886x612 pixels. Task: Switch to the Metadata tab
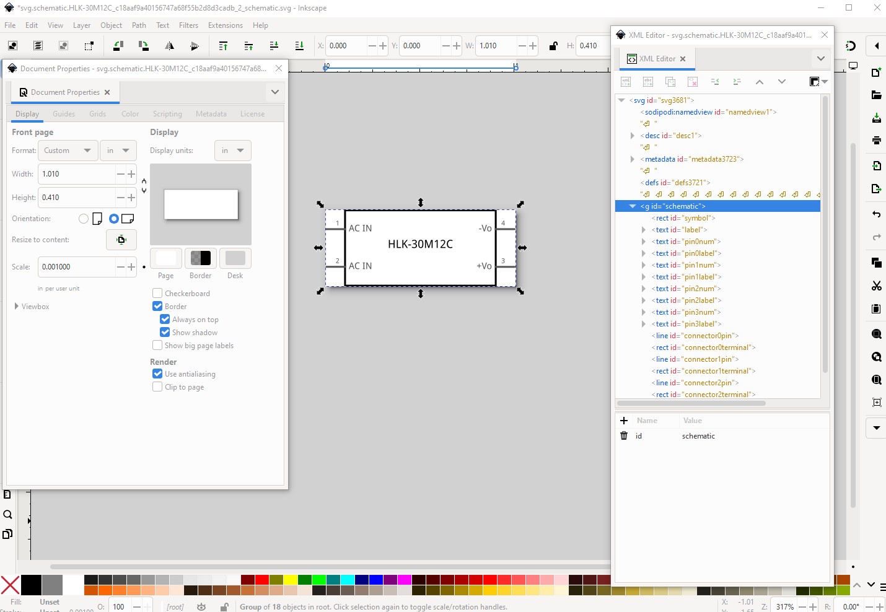(x=211, y=114)
